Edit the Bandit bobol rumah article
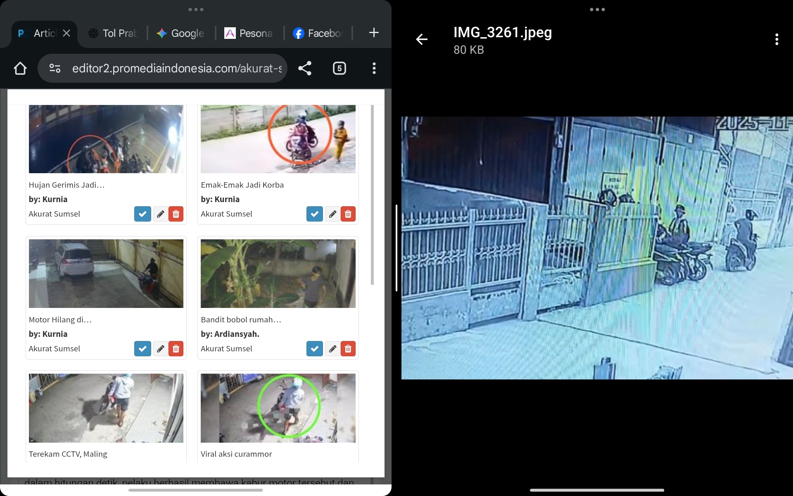The height and width of the screenshot is (496, 793). click(333, 349)
